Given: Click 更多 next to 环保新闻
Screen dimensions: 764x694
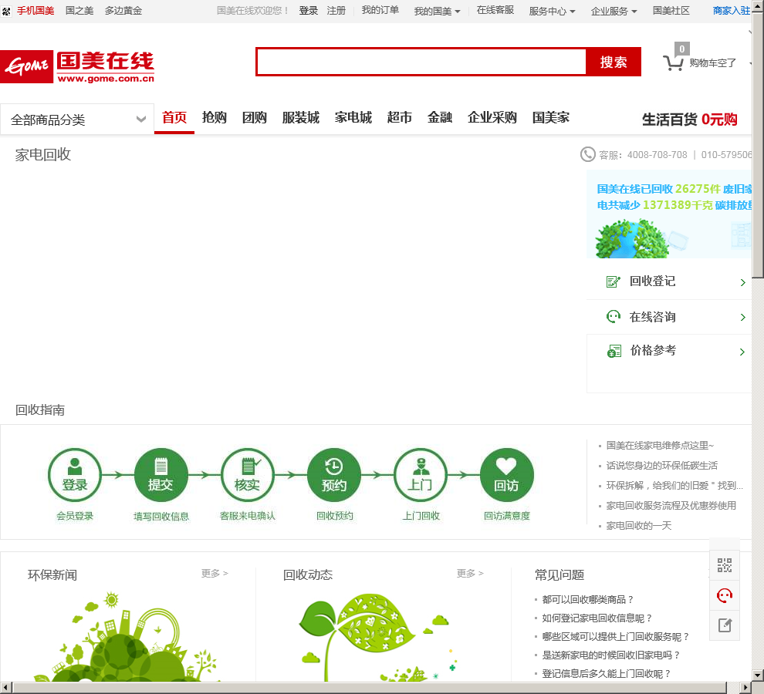Looking at the screenshot, I should click(x=215, y=573).
